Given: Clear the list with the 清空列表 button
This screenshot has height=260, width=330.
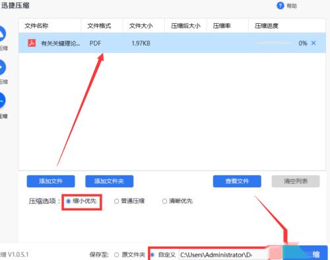Looking at the screenshot, I should 296,181.
